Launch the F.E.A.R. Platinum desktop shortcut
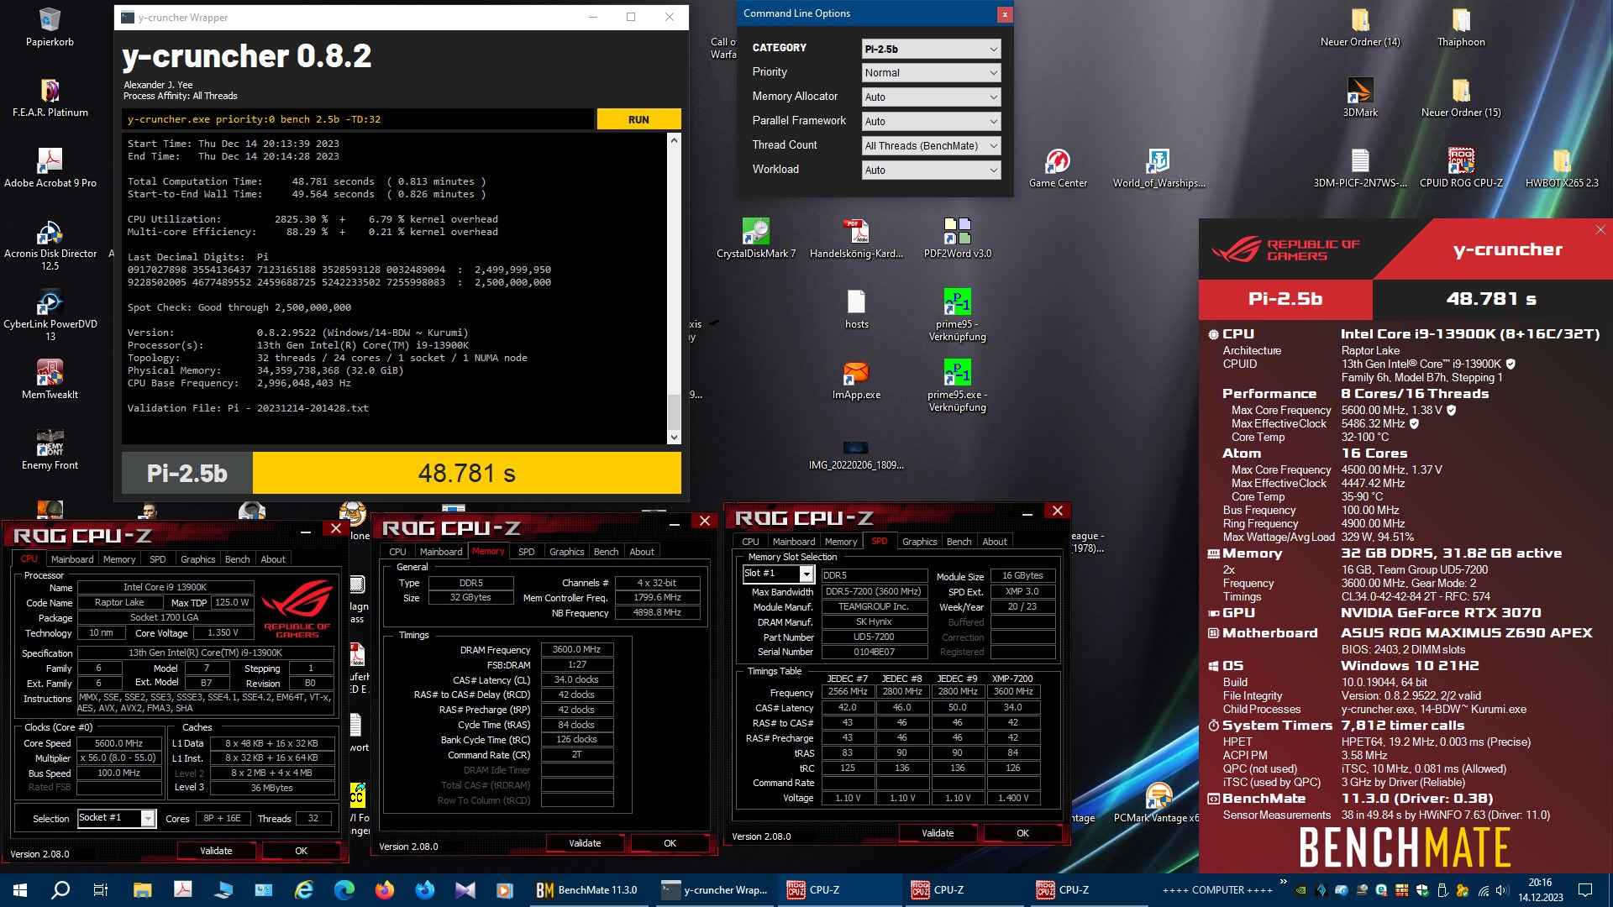This screenshot has height=907, width=1613. point(50,97)
